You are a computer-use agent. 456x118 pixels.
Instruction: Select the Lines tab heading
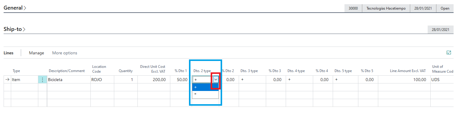8,53
